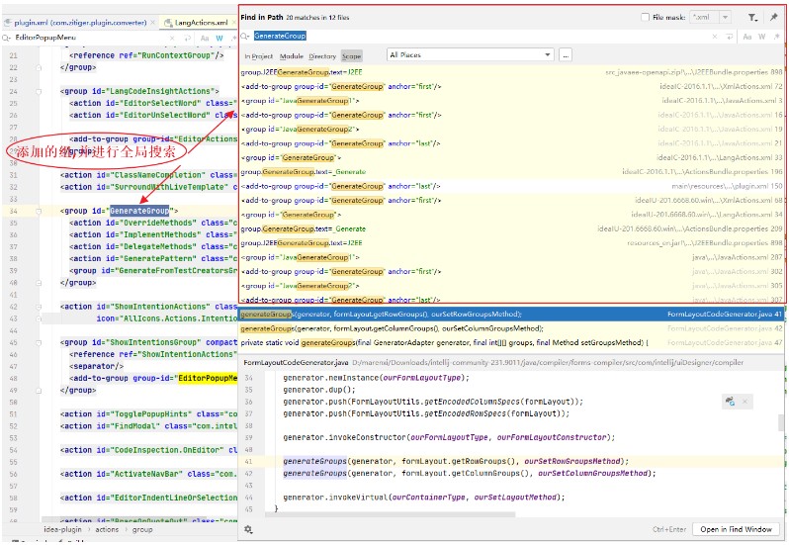Select result in XmlActions.xml line 68
789x545 pixels.
click(x=511, y=200)
